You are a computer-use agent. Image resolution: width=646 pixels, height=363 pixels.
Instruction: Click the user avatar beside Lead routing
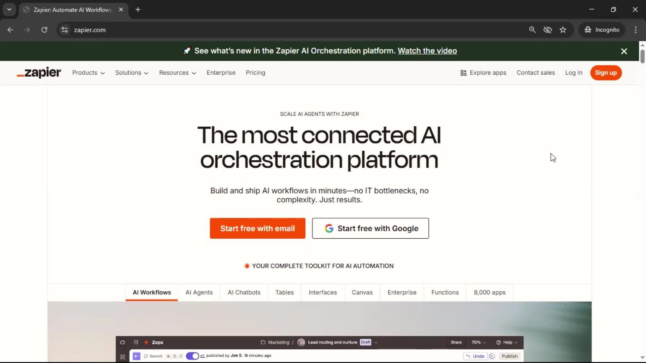[301, 342]
